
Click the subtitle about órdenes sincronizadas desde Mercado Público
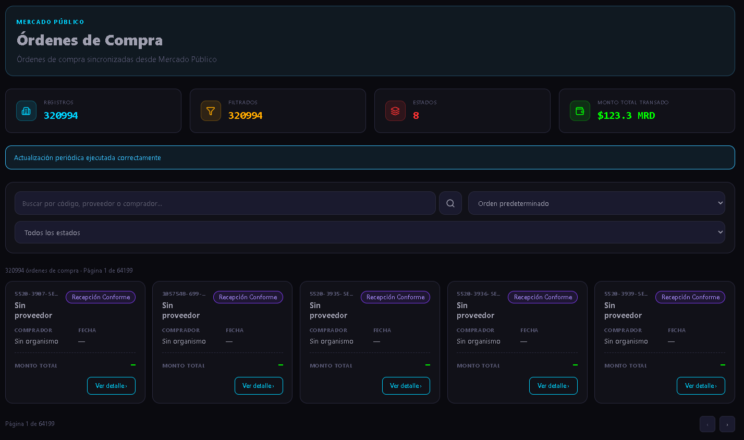[x=117, y=59]
